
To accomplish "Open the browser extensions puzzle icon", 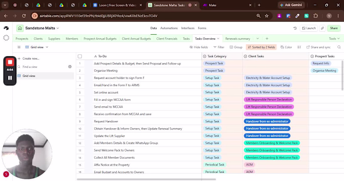I will click(x=316, y=16).
